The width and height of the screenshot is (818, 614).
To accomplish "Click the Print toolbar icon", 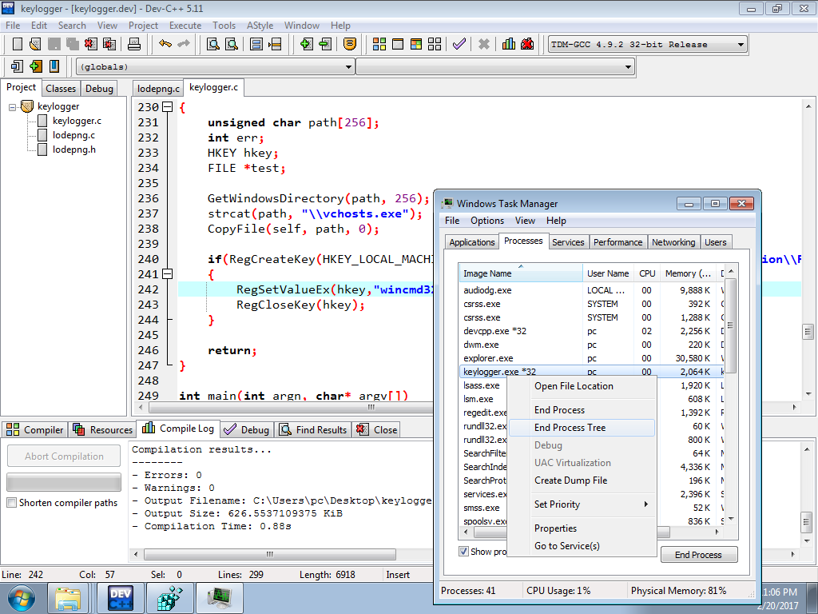I will (x=134, y=44).
